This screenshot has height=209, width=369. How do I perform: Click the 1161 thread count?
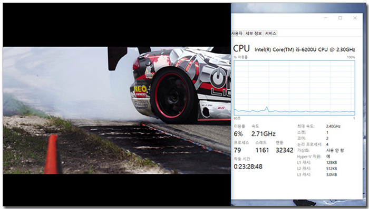pyautogui.click(x=262, y=150)
